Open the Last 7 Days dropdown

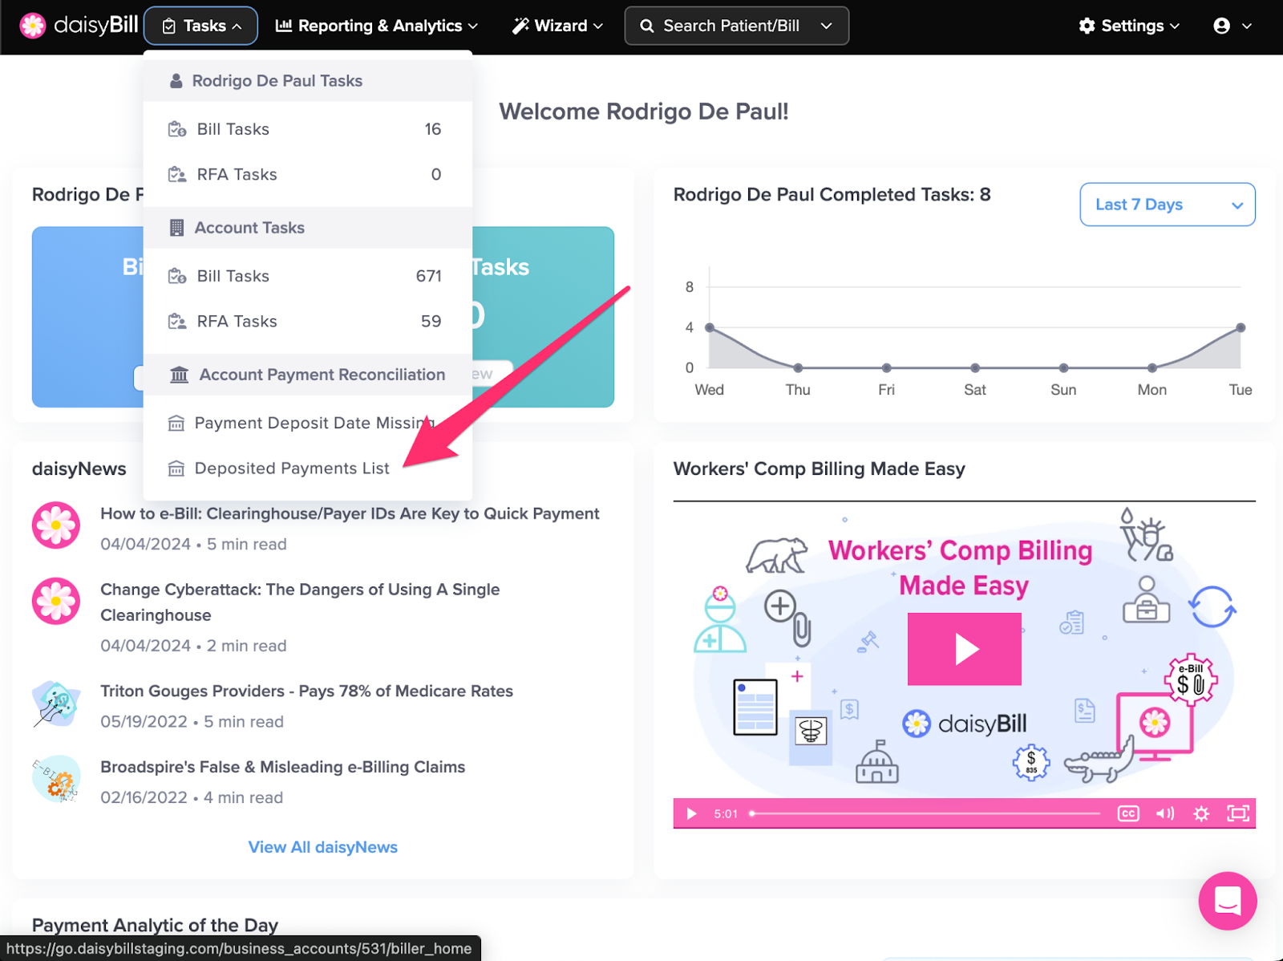click(x=1167, y=205)
